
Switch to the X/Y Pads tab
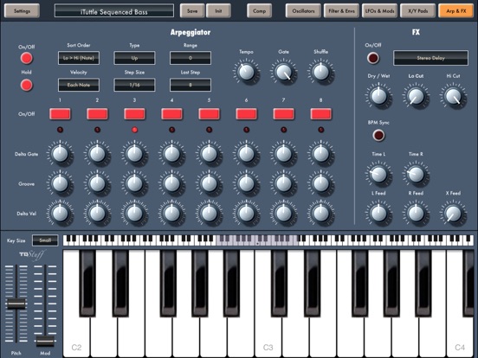418,11
